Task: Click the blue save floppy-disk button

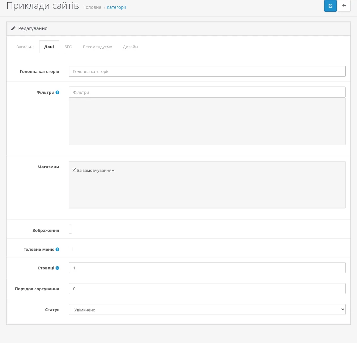Action: tap(330, 6)
